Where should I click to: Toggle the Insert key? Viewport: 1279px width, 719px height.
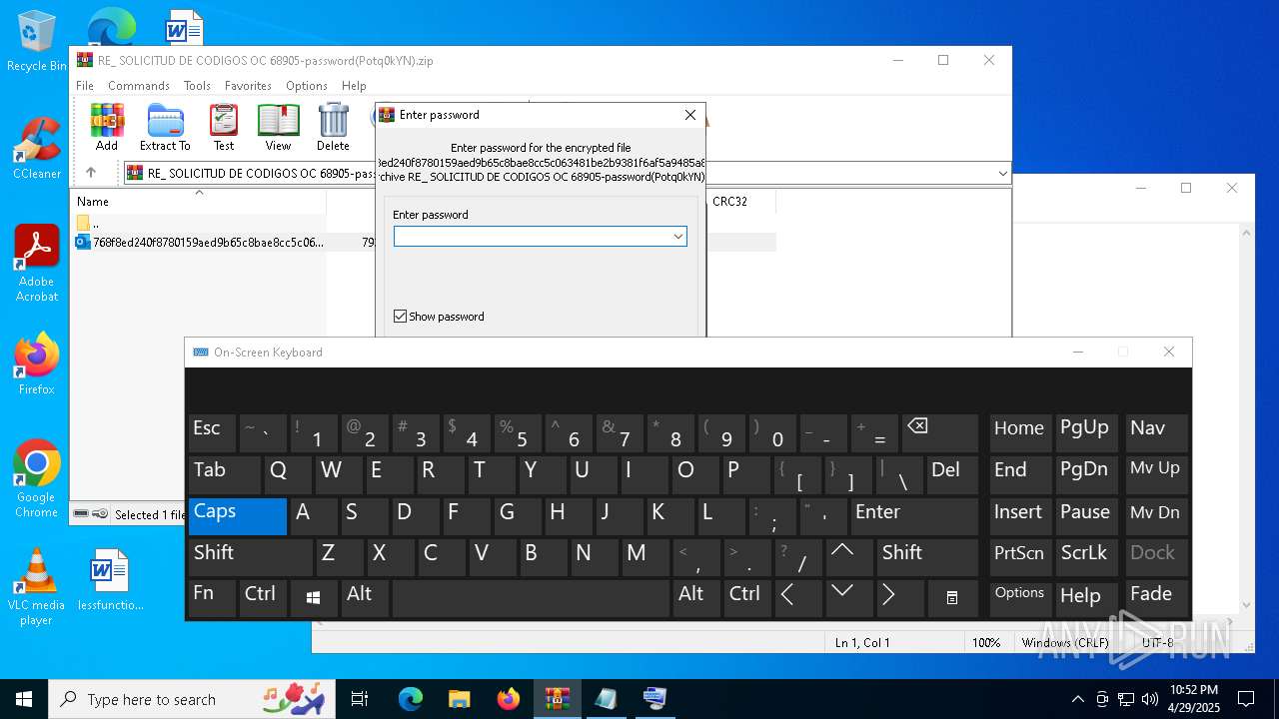coord(1020,516)
